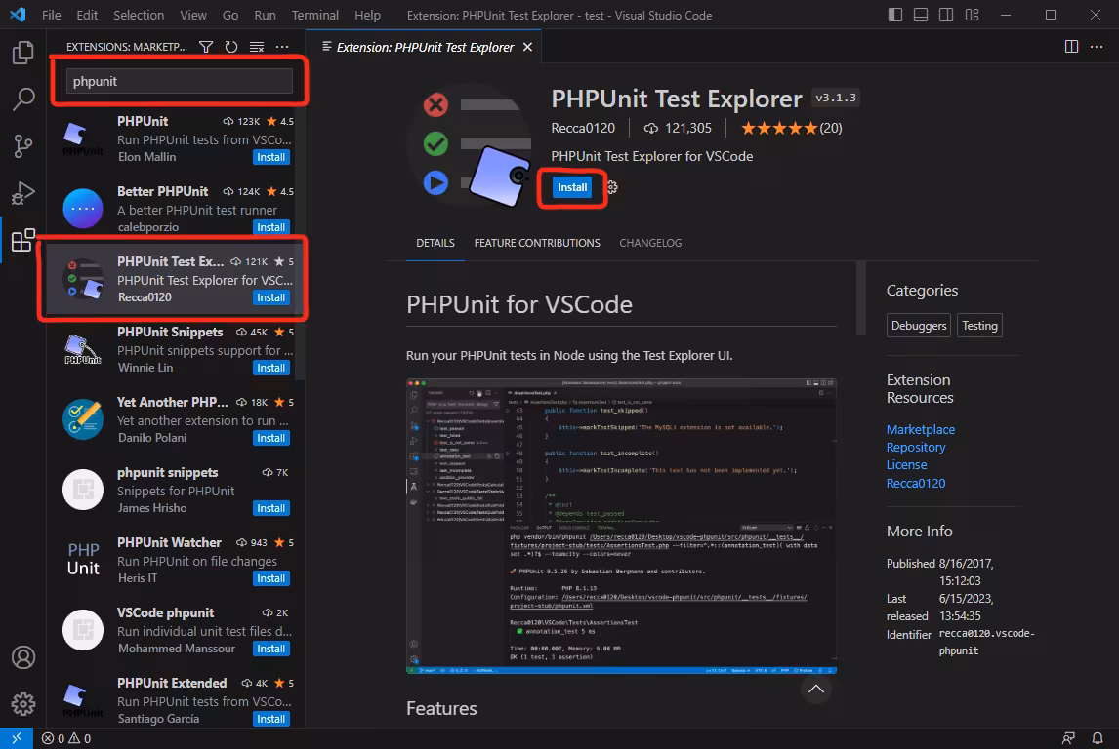This screenshot has width=1119, height=749.
Task: Open the Go menu
Action: click(230, 15)
